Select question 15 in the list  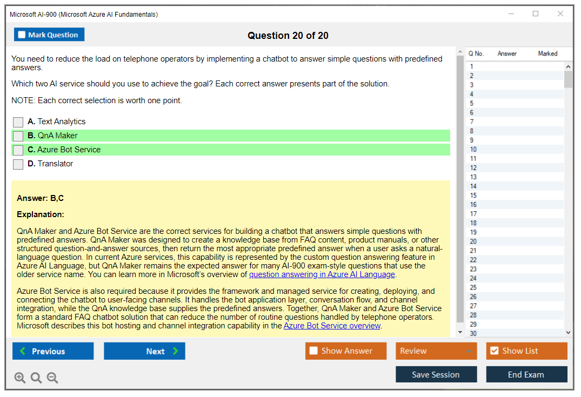point(515,196)
